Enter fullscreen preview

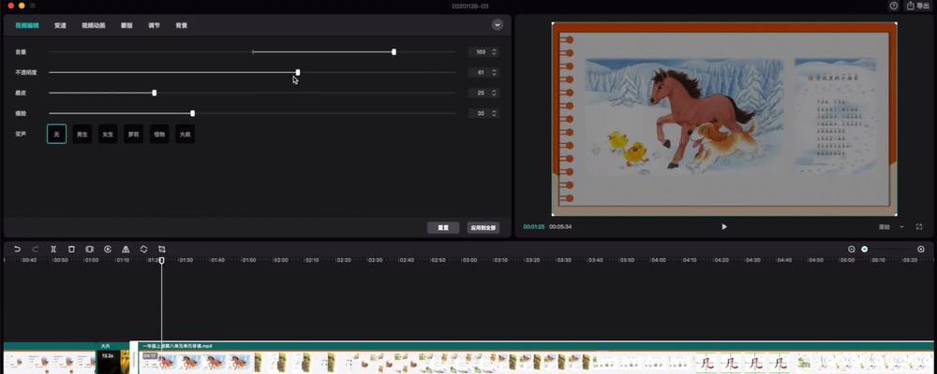[x=919, y=226]
